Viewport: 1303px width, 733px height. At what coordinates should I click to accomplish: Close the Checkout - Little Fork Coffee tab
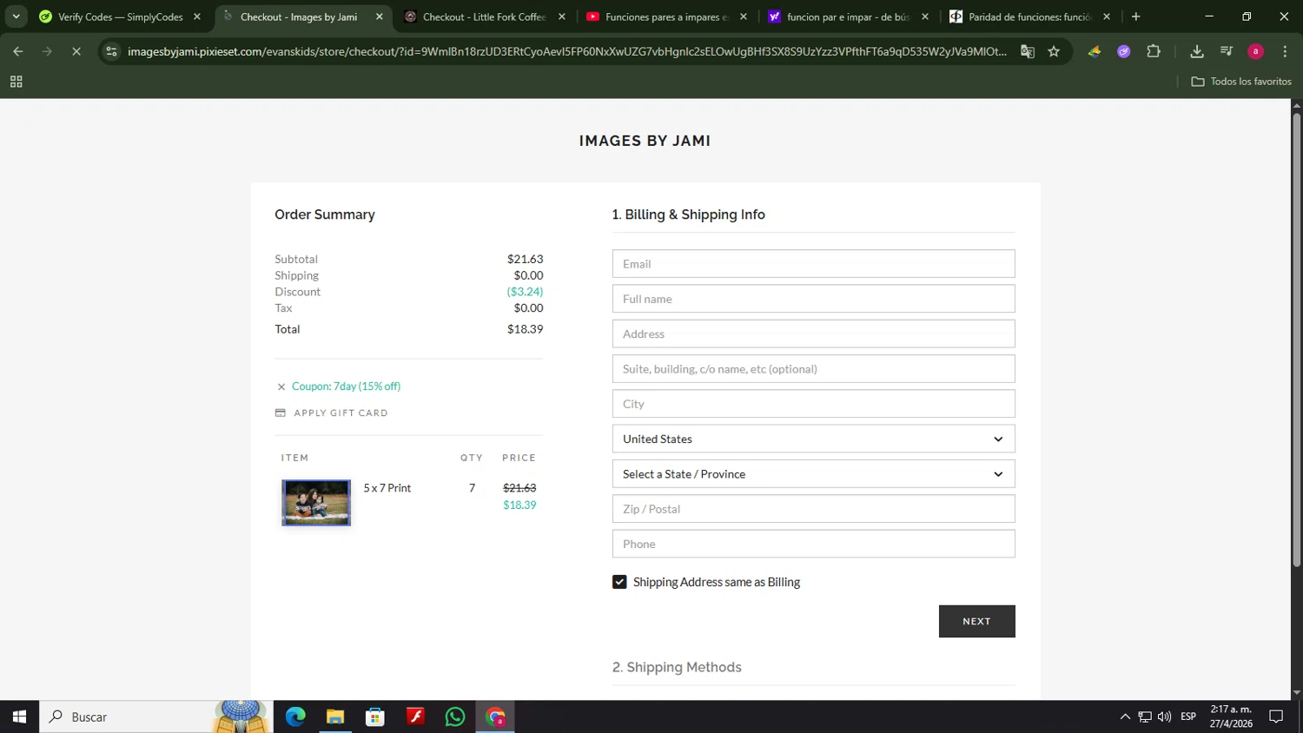click(x=562, y=17)
